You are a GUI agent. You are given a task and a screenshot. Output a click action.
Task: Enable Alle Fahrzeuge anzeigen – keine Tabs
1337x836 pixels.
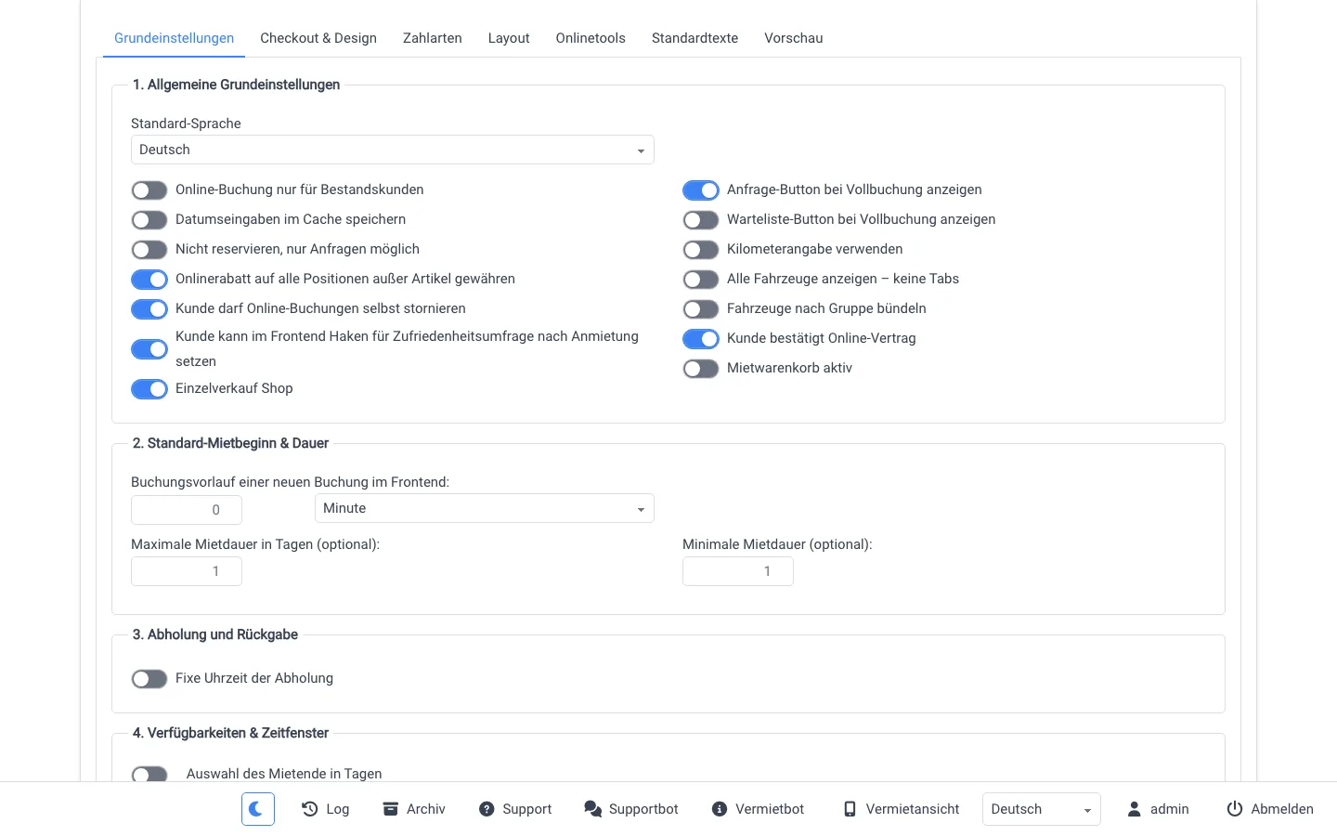pyautogui.click(x=701, y=280)
